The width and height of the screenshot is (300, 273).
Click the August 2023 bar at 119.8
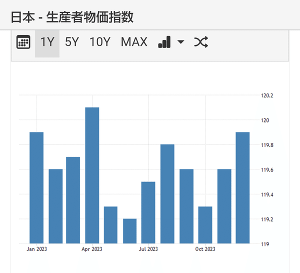pos(167,194)
